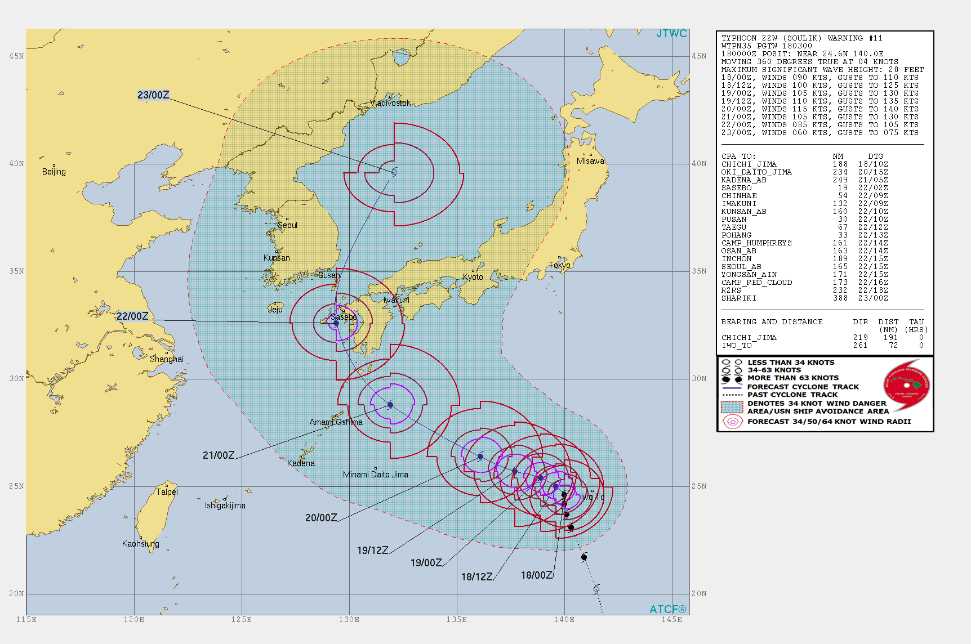This screenshot has width=971, height=644.
Task: Click the Kunsan label on the map
Action: pos(277,258)
